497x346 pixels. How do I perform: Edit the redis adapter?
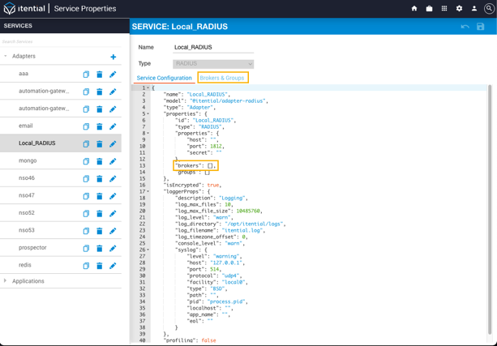pyautogui.click(x=113, y=266)
